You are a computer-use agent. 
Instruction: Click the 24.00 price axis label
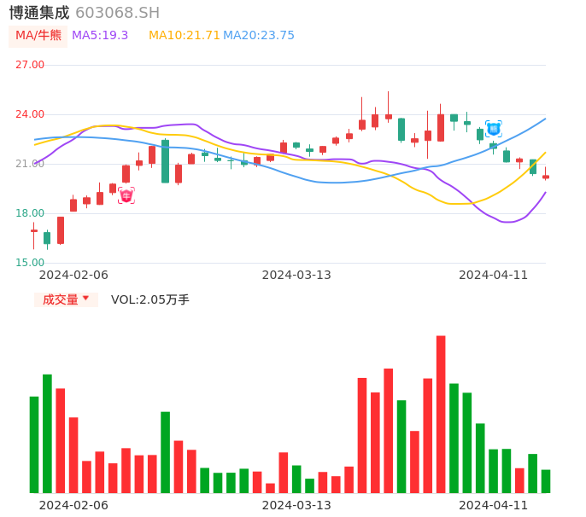30,114
